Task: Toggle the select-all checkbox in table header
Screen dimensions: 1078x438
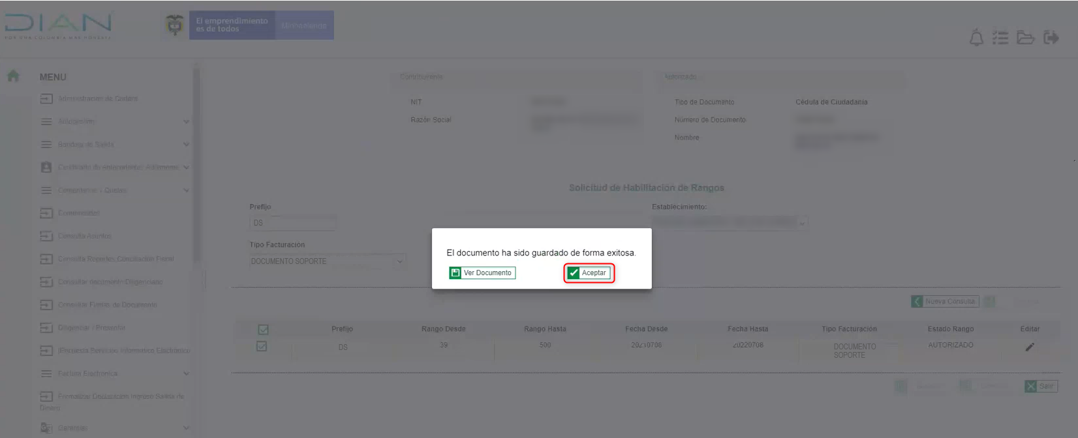Action: pyautogui.click(x=263, y=330)
